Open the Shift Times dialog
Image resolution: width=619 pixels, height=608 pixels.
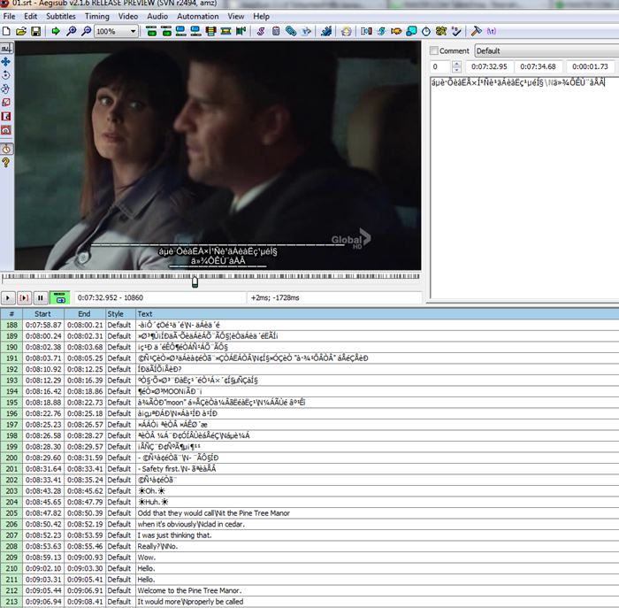366,31
